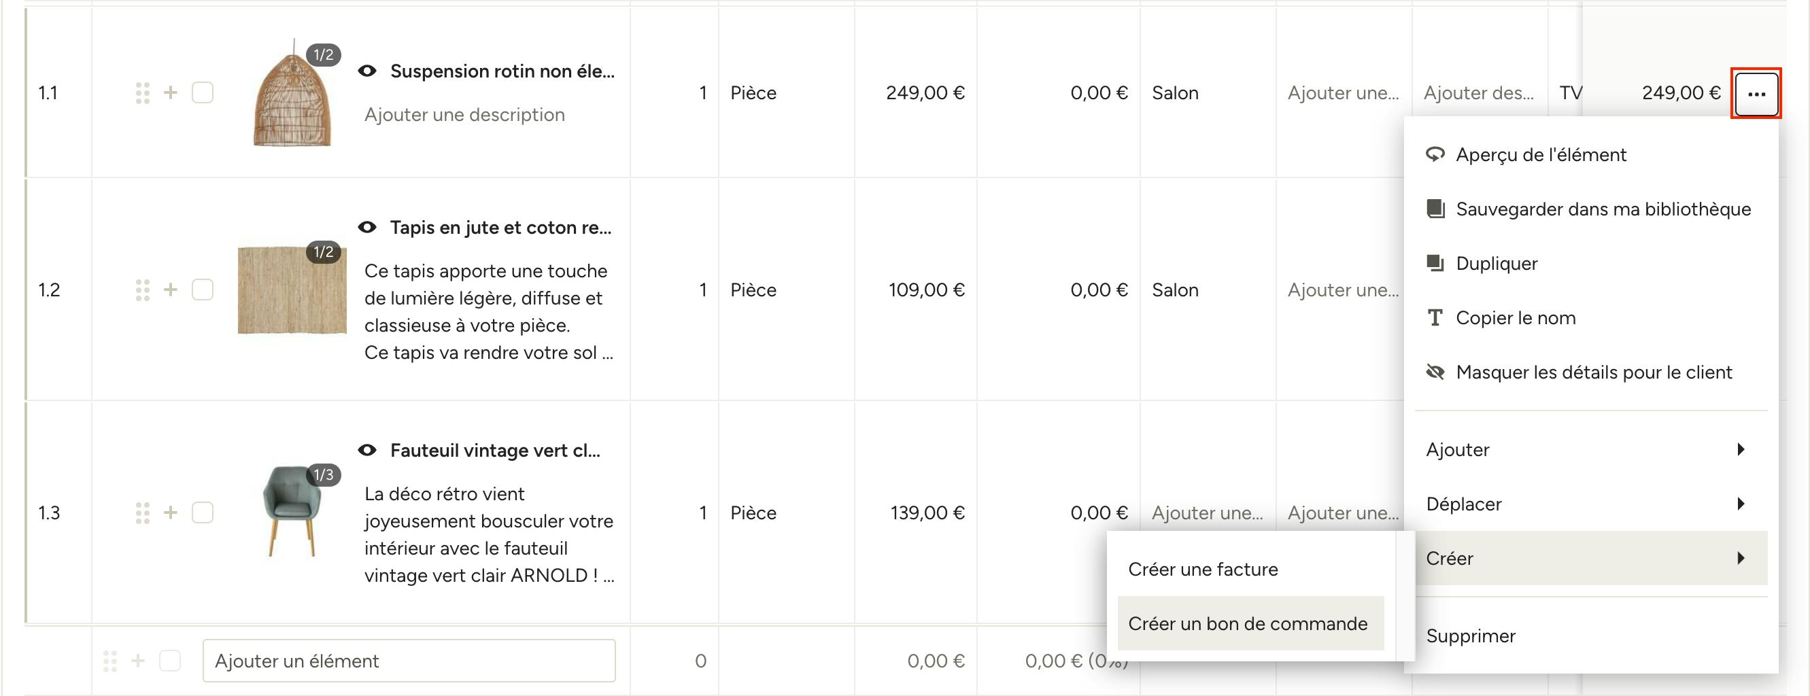This screenshot has width=1810, height=696.
Task: Tick the checkbox for Tapis en jute row
Action: click(203, 290)
